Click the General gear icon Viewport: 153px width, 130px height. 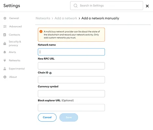pyautogui.click(x=5, y=18)
